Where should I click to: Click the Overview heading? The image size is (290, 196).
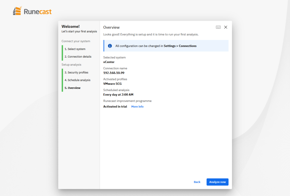click(x=111, y=28)
